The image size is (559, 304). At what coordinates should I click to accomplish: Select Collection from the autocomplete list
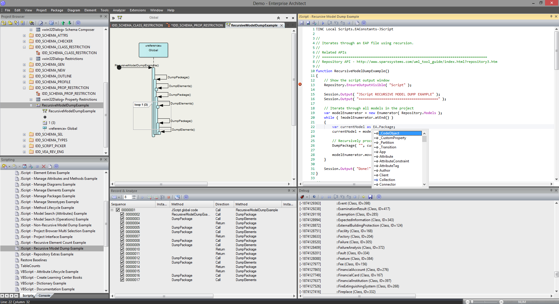coord(387,180)
